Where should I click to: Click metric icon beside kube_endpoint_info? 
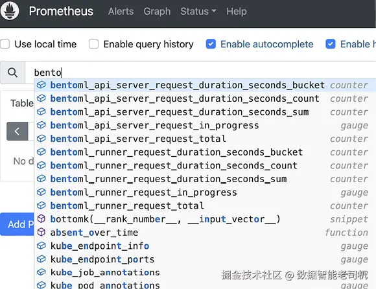41,246
